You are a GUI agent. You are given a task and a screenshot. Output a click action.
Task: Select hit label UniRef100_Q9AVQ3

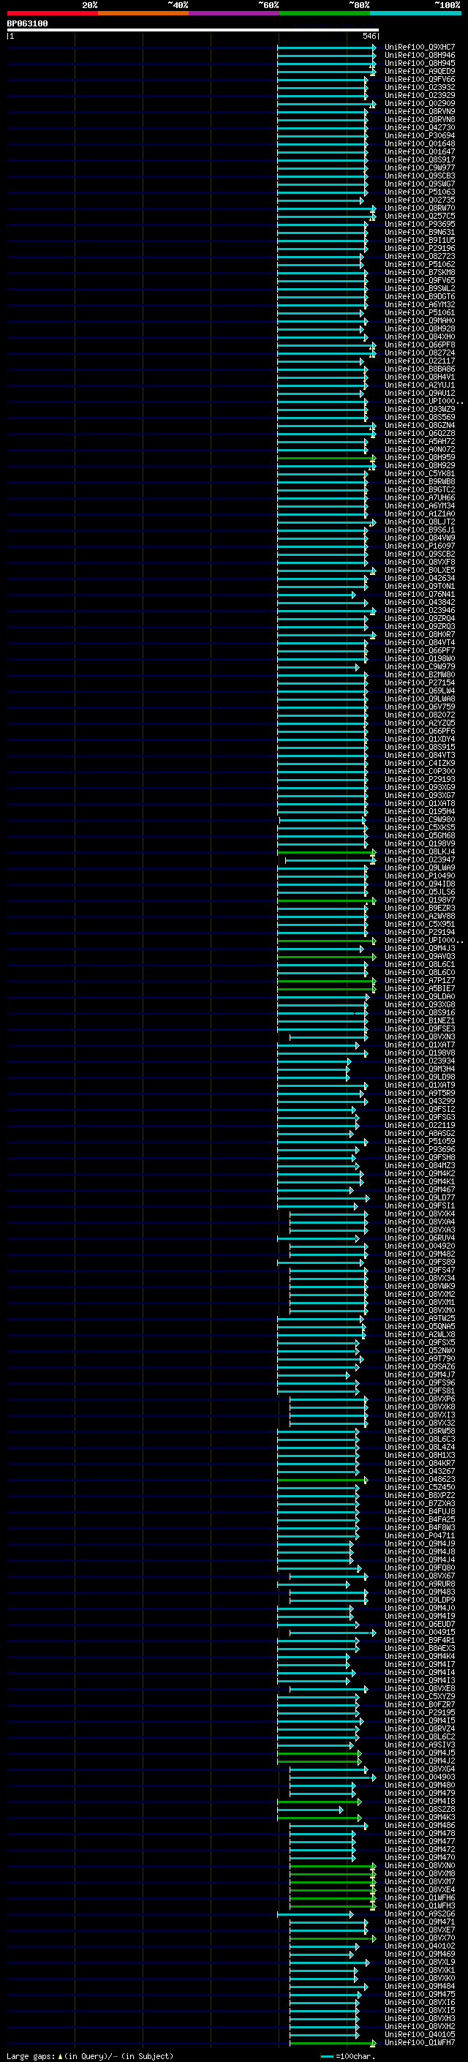point(420,956)
